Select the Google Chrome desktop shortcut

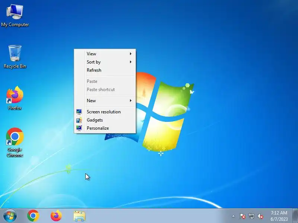pyautogui.click(x=15, y=142)
